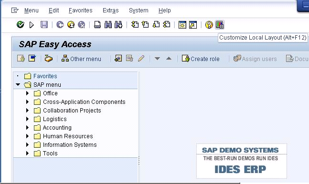Click the Customize Local Layout icon
Viewport: 309px width, 184px height.
tap(220, 25)
